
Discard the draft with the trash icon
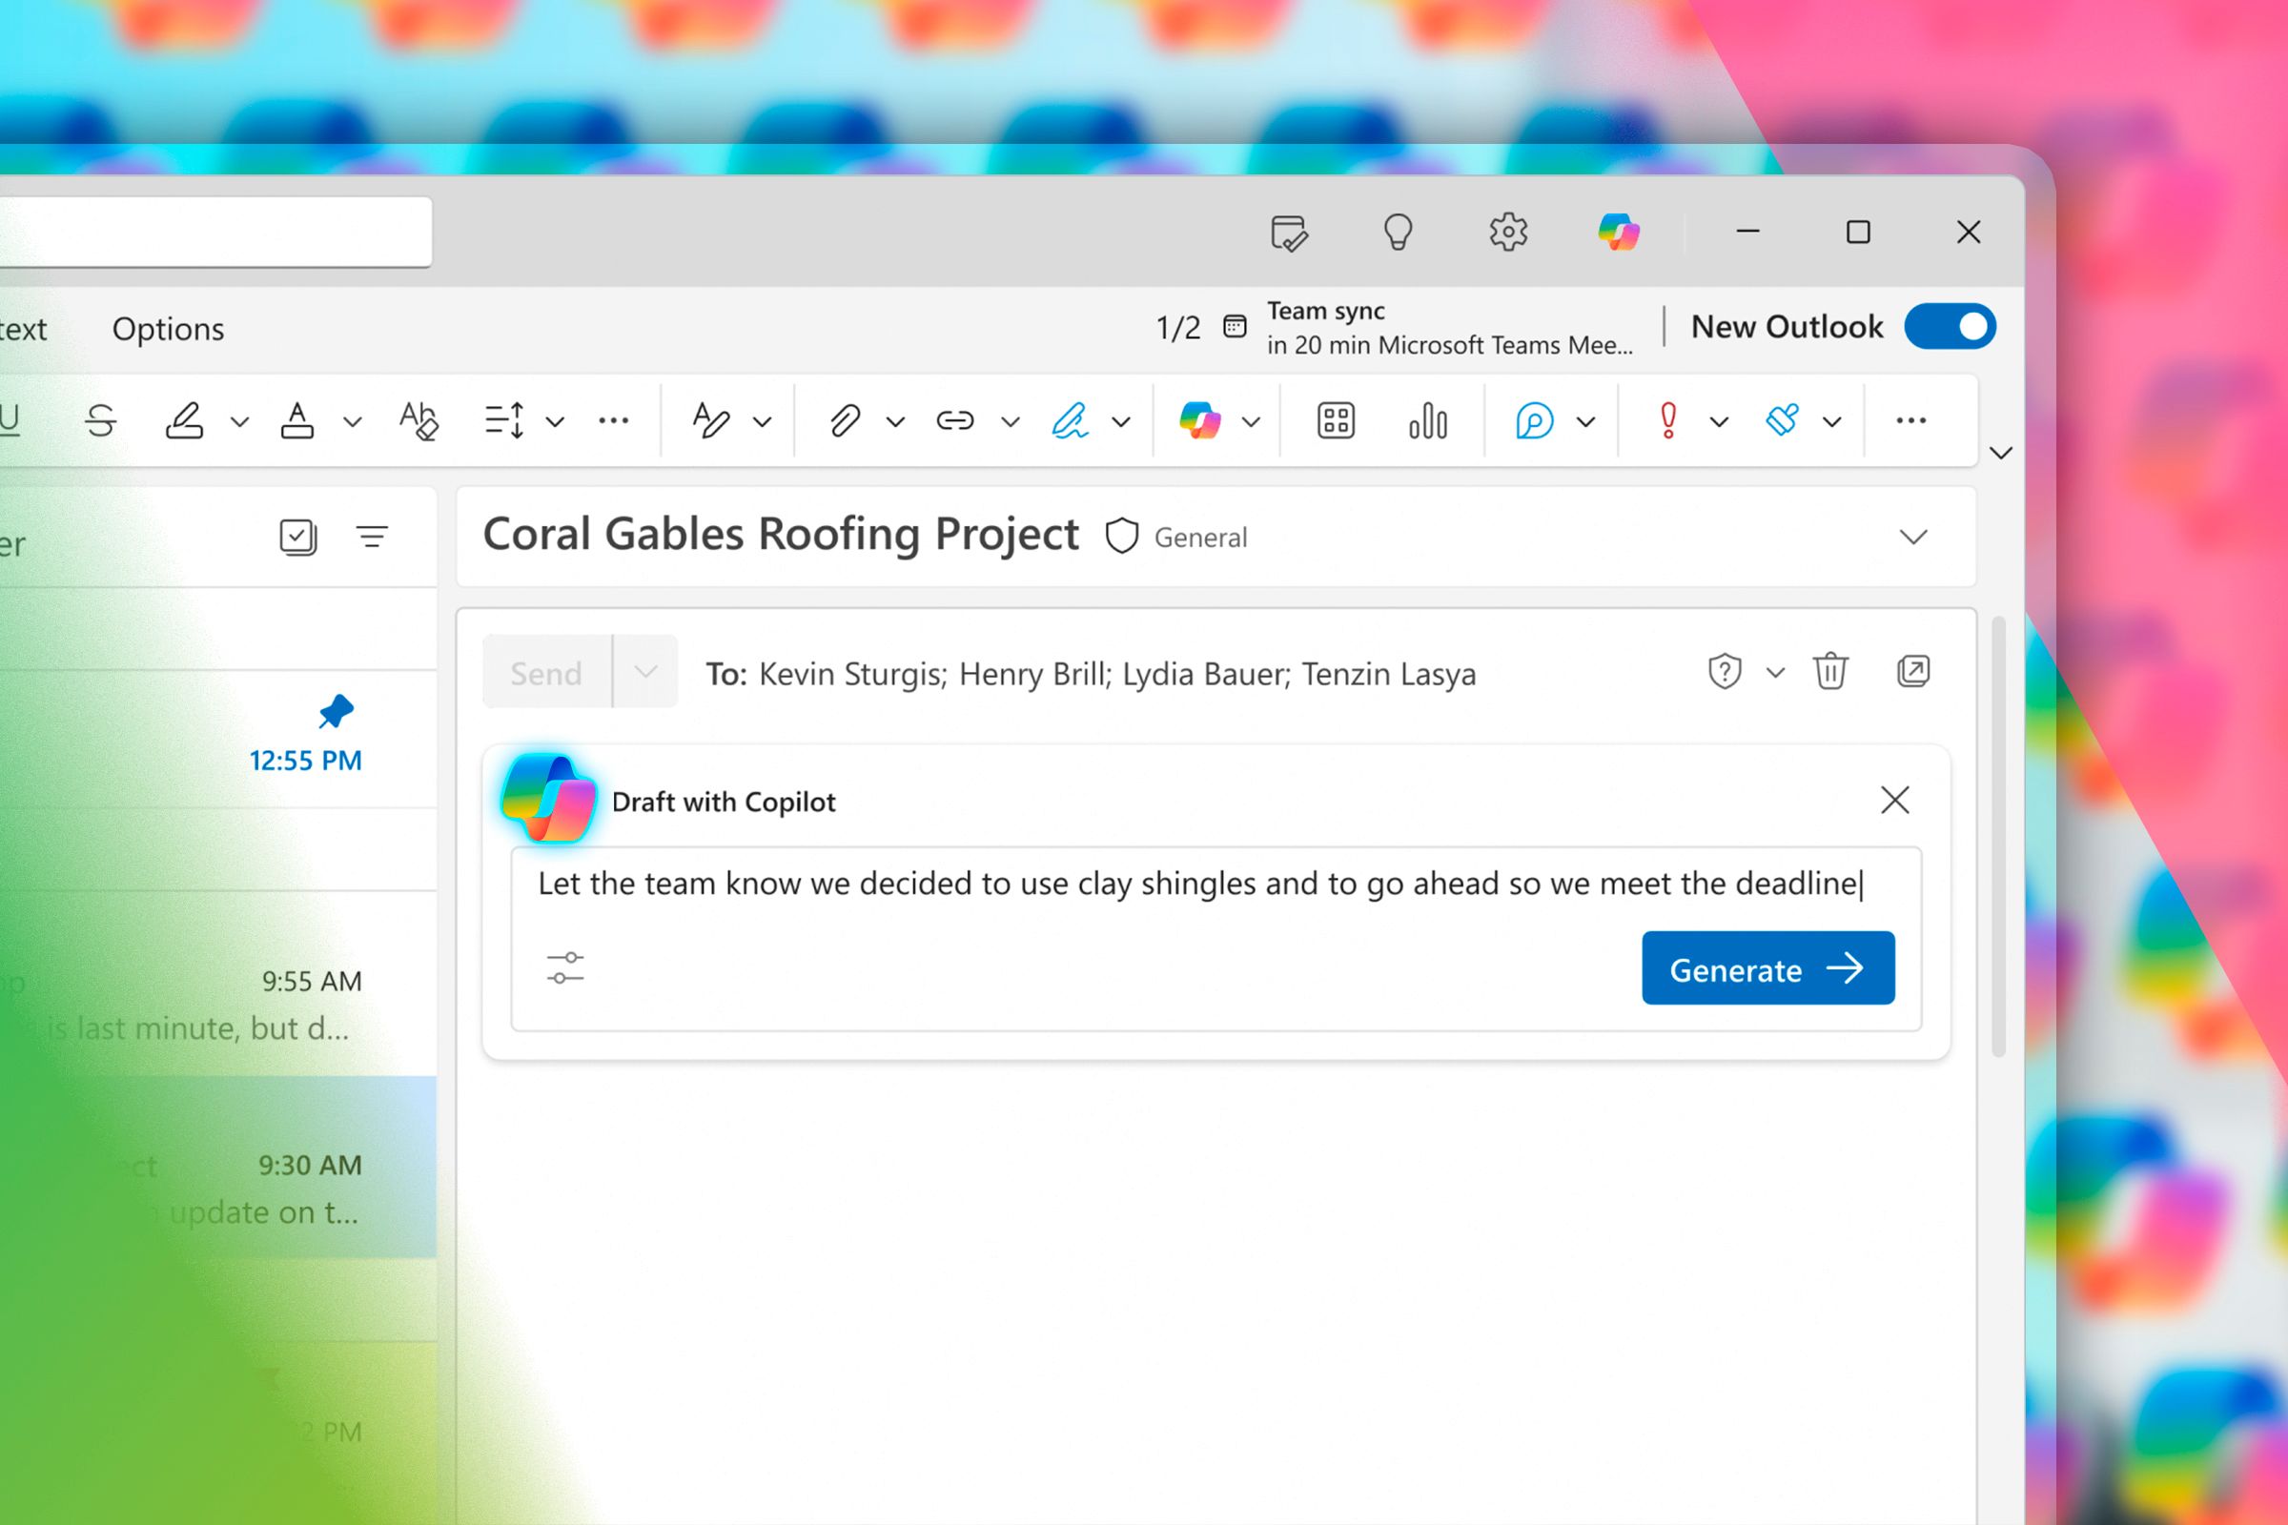(x=1829, y=672)
